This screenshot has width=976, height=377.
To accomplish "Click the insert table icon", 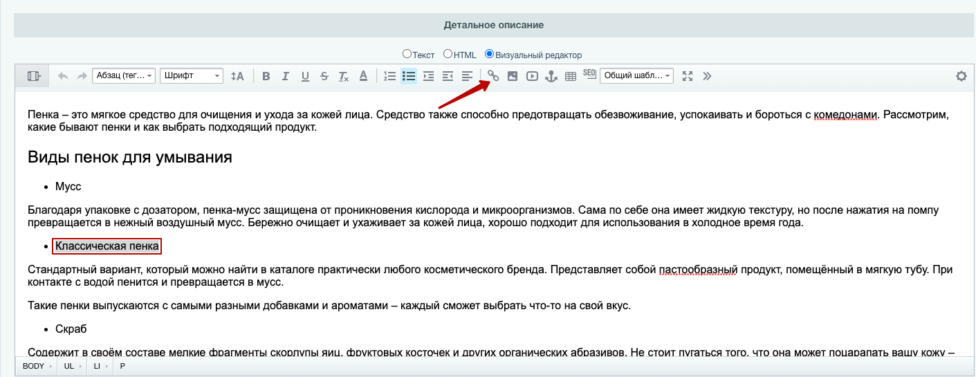I will pos(571,76).
